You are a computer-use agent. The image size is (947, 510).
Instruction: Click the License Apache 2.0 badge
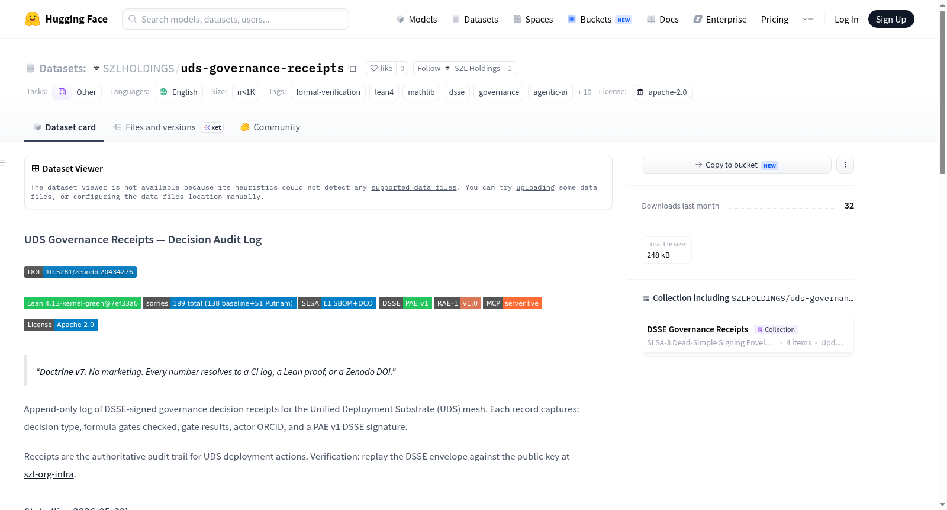click(61, 325)
